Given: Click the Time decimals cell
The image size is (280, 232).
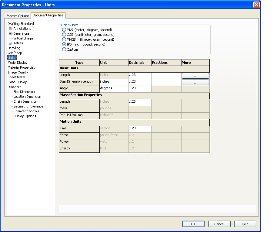Looking at the screenshot, I should click(x=140, y=129).
